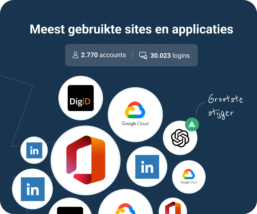Click the devices icon next to logins
This screenshot has width=257, height=214.
(x=143, y=55)
